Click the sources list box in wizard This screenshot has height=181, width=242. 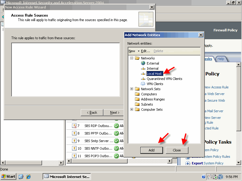66,70
